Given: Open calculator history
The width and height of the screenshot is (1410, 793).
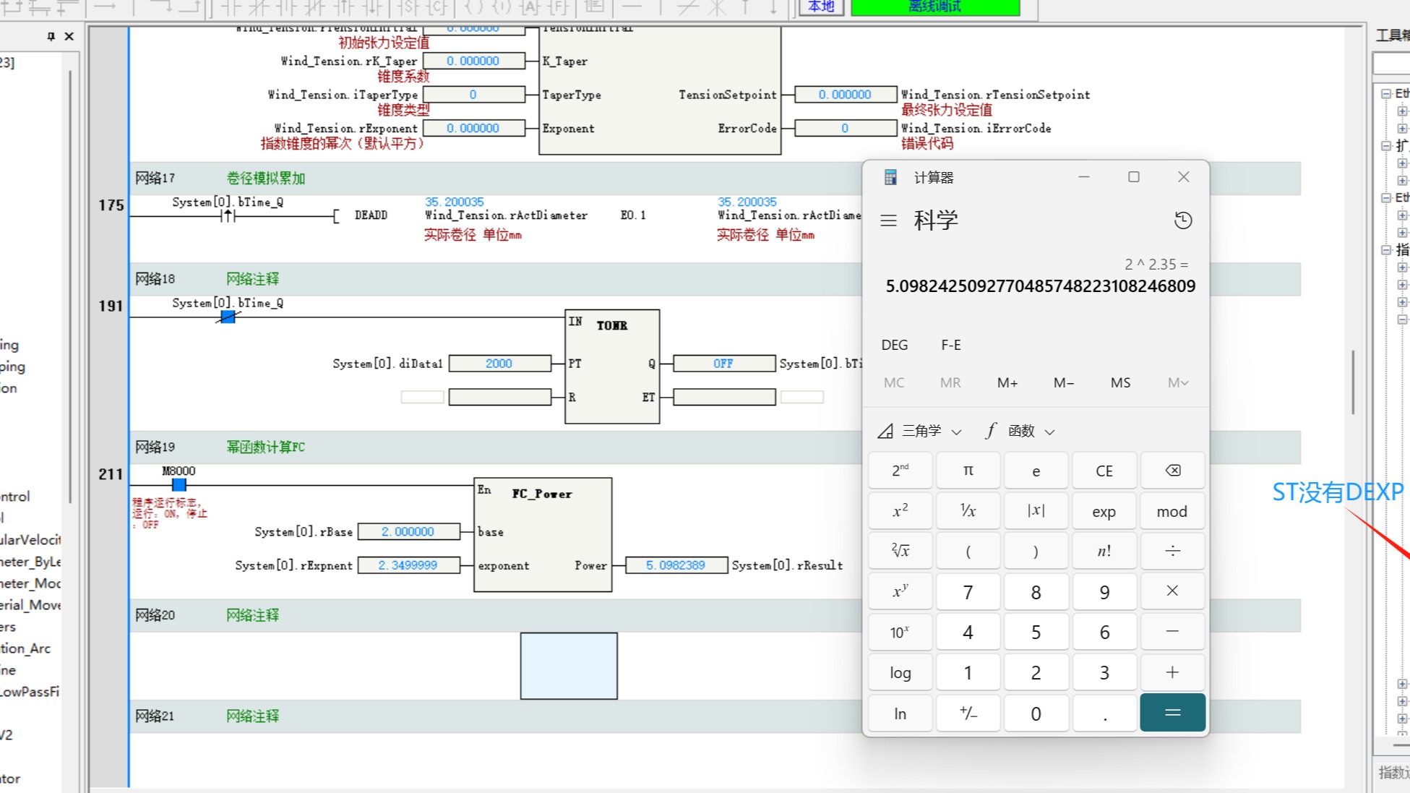Looking at the screenshot, I should (1183, 220).
